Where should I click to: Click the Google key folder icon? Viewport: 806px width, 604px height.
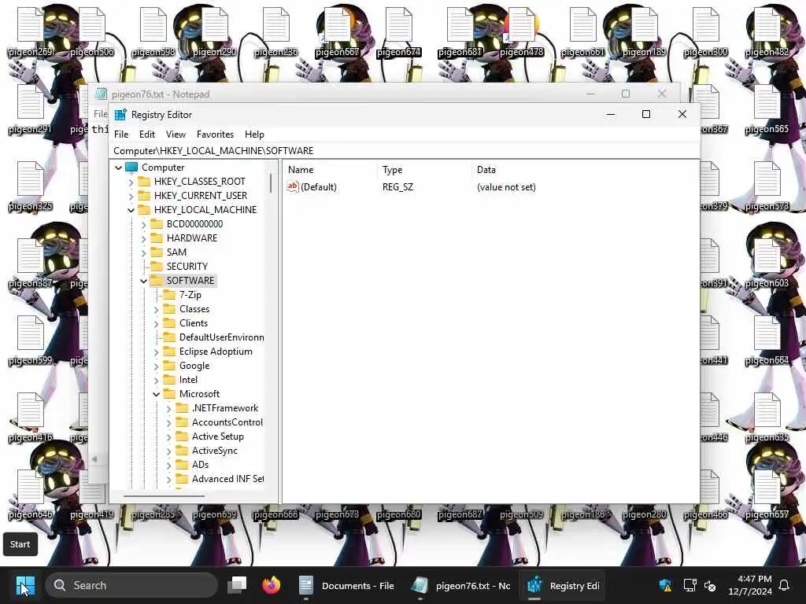pyautogui.click(x=169, y=366)
